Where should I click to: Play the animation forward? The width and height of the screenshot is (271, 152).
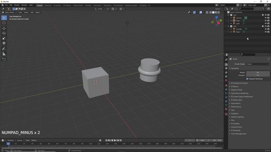115,140
